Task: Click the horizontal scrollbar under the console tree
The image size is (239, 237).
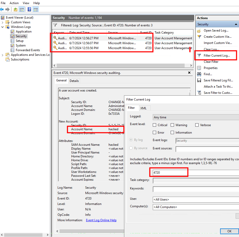Action: point(25,235)
